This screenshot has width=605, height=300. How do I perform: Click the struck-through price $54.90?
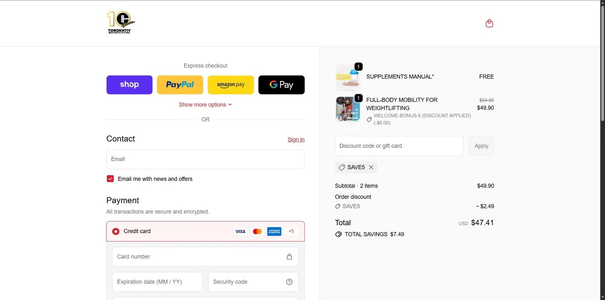[486, 100]
